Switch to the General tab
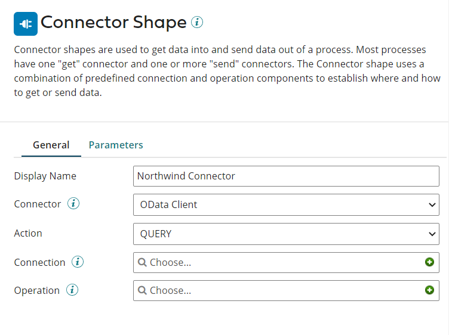Image resolution: width=449 pixels, height=335 pixels. click(x=51, y=145)
